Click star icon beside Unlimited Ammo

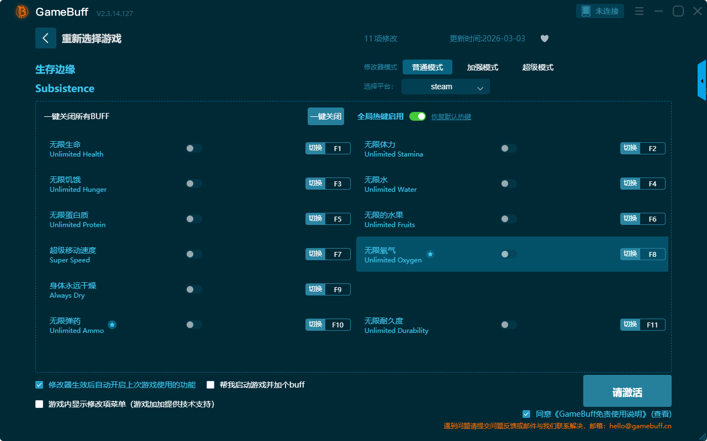click(112, 325)
